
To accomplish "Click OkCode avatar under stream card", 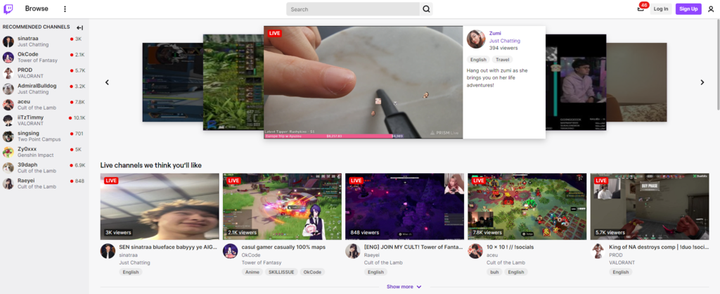I will click(231, 251).
